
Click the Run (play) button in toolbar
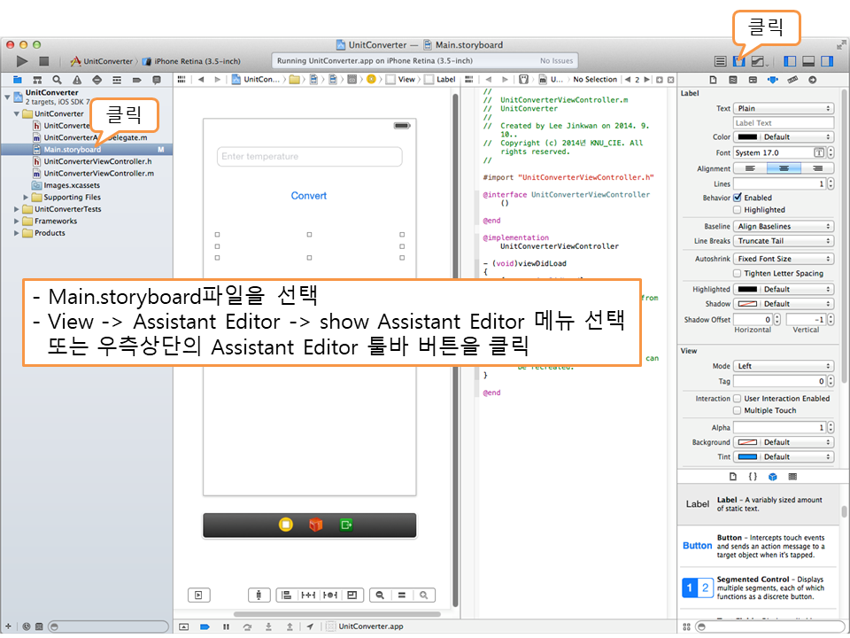[22, 61]
